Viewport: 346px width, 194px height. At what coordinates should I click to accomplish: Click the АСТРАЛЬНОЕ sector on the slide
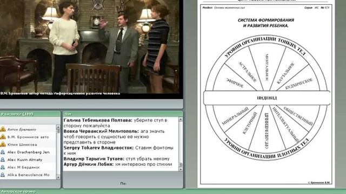248,72
